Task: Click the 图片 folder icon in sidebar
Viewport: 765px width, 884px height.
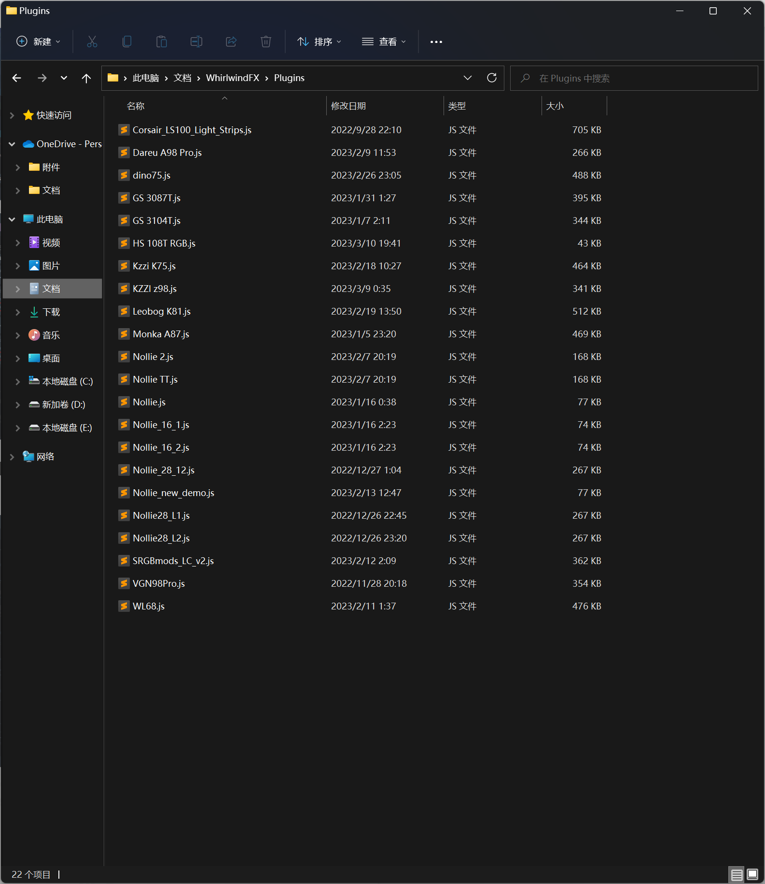Action: [34, 265]
